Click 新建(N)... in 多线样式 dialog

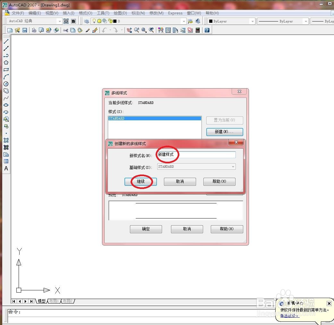(225, 132)
